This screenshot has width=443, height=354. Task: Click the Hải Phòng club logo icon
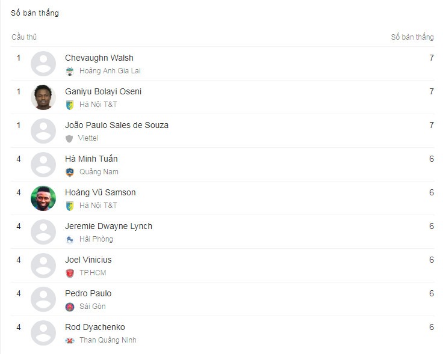pos(70,239)
